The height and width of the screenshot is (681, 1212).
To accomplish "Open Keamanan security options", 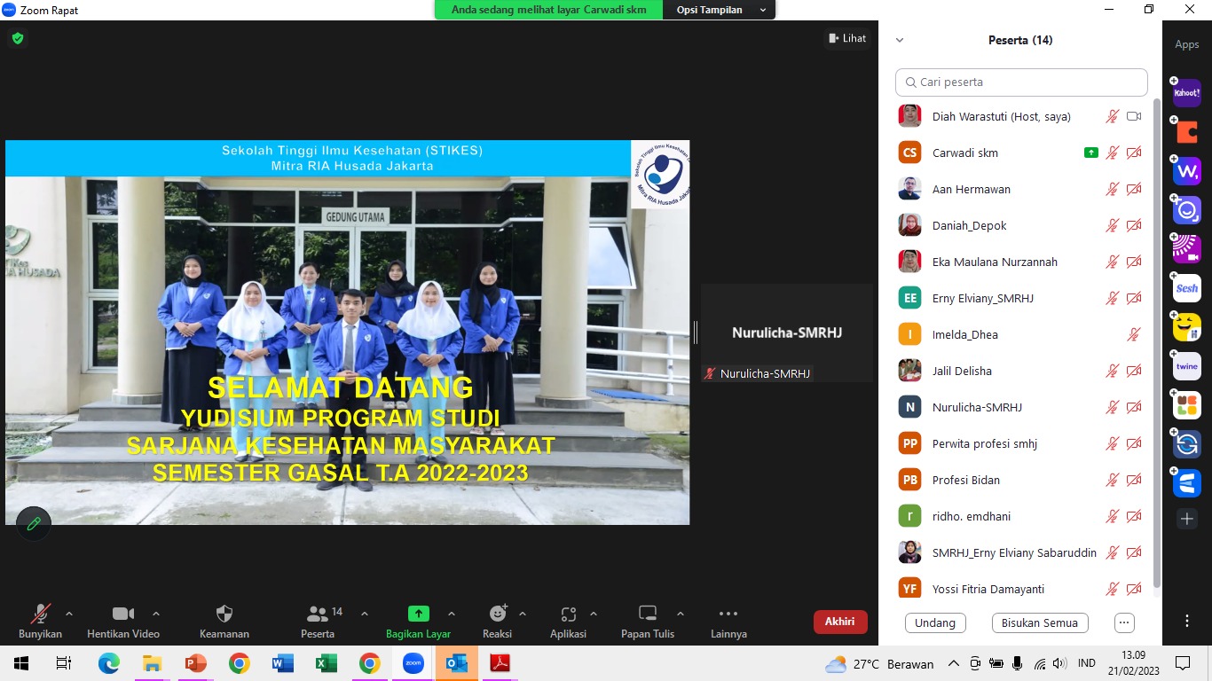I will [x=224, y=622].
